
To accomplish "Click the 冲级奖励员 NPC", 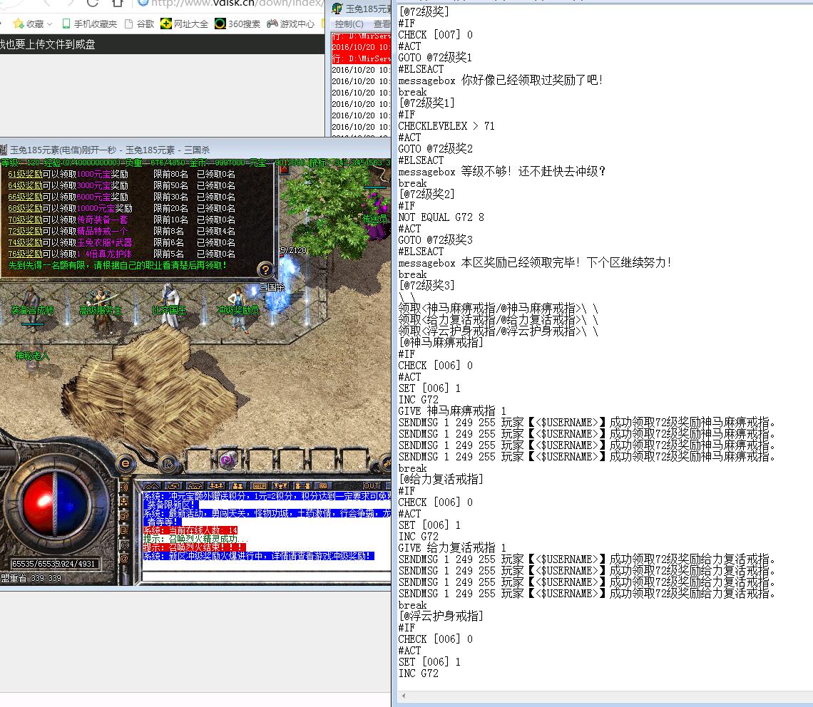I will 237,311.
